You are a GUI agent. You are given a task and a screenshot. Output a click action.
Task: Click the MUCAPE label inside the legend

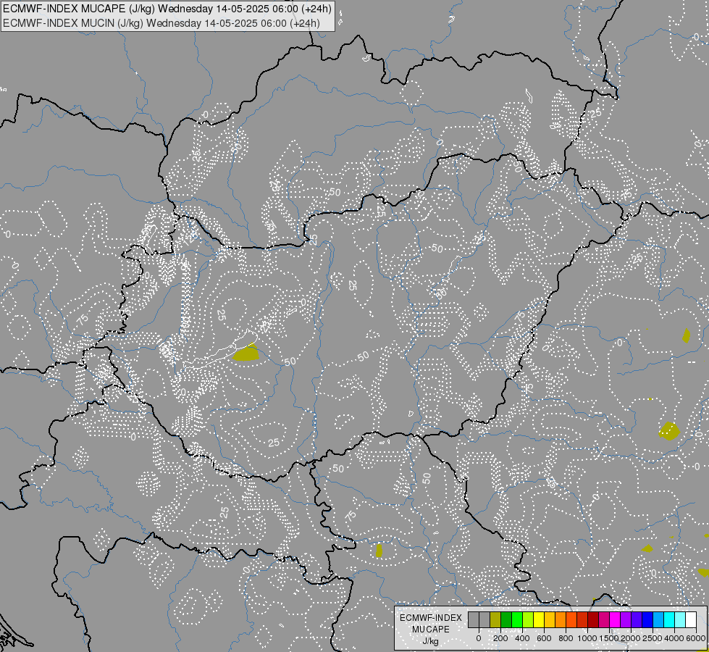(x=431, y=630)
